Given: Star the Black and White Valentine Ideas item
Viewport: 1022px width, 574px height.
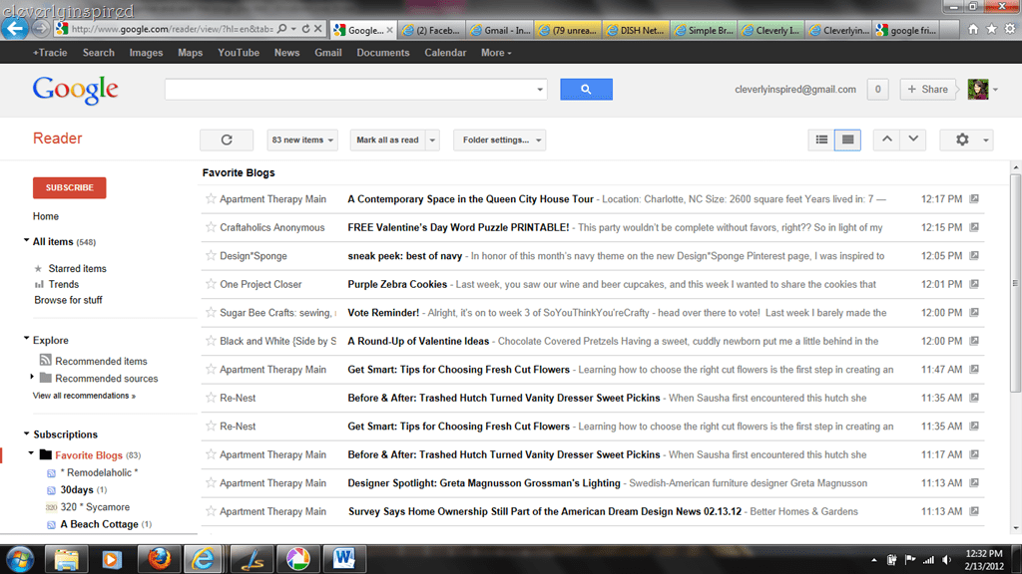Looking at the screenshot, I should 210,341.
